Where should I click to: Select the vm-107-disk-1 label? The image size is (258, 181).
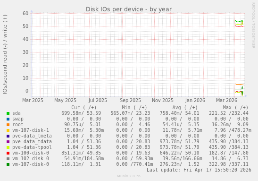(x=31, y=130)
